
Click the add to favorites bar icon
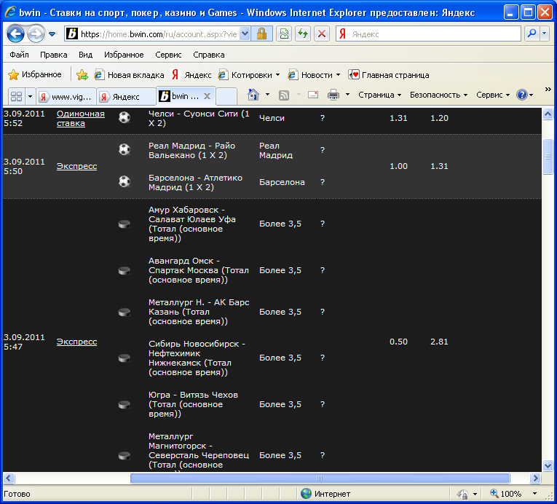click(x=82, y=74)
